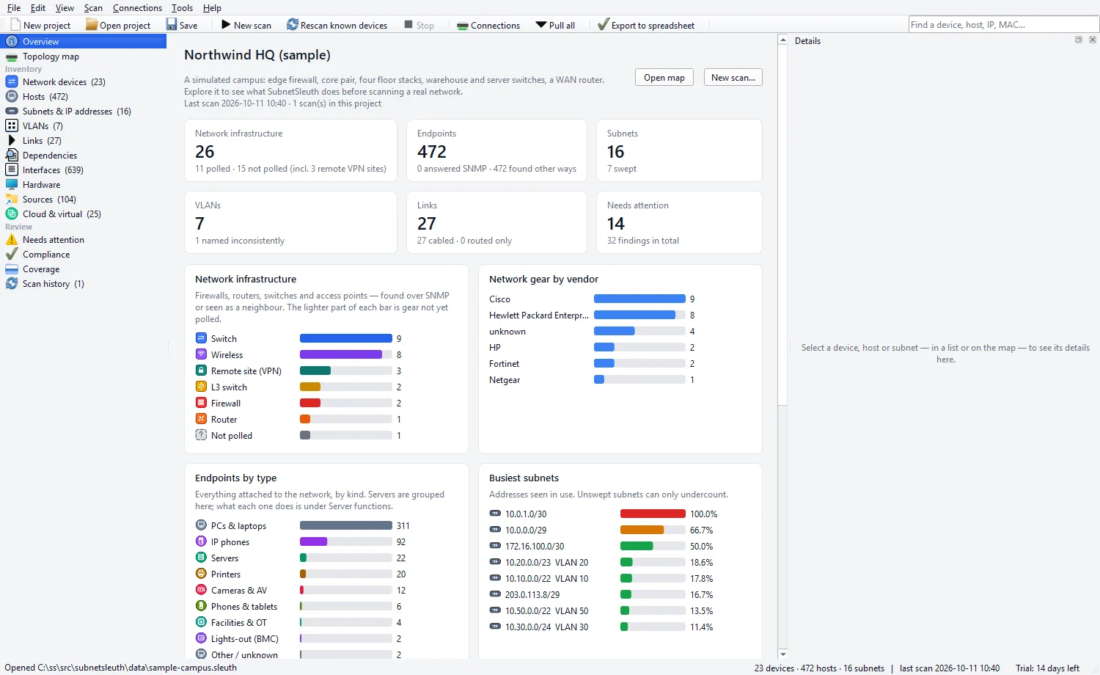Click the Needs attention 14 card
This screenshot has height=675, width=1100.
(x=679, y=222)
